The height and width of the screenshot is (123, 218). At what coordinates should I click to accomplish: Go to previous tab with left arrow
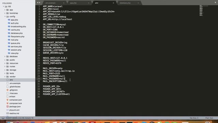point(37,3)
